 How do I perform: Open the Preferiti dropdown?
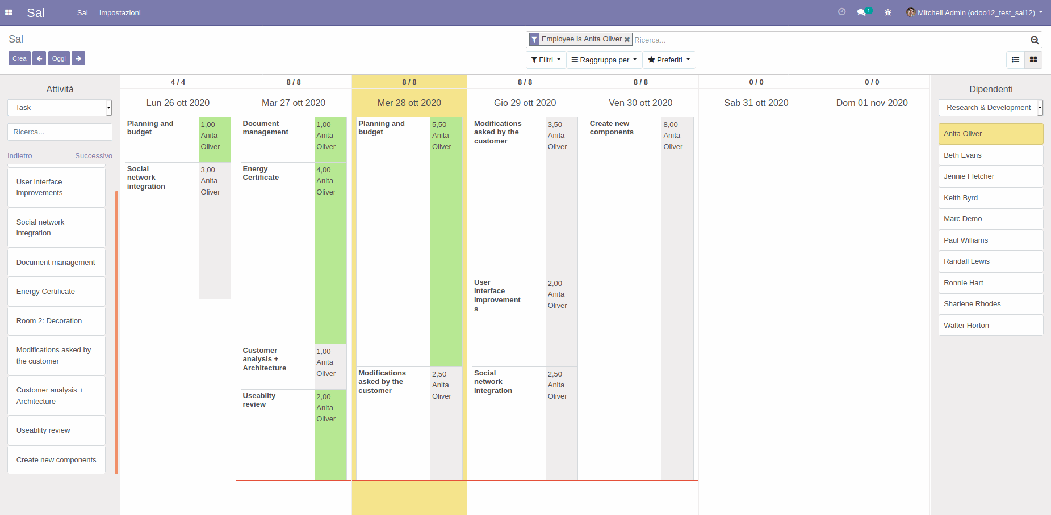pos(668,60)
